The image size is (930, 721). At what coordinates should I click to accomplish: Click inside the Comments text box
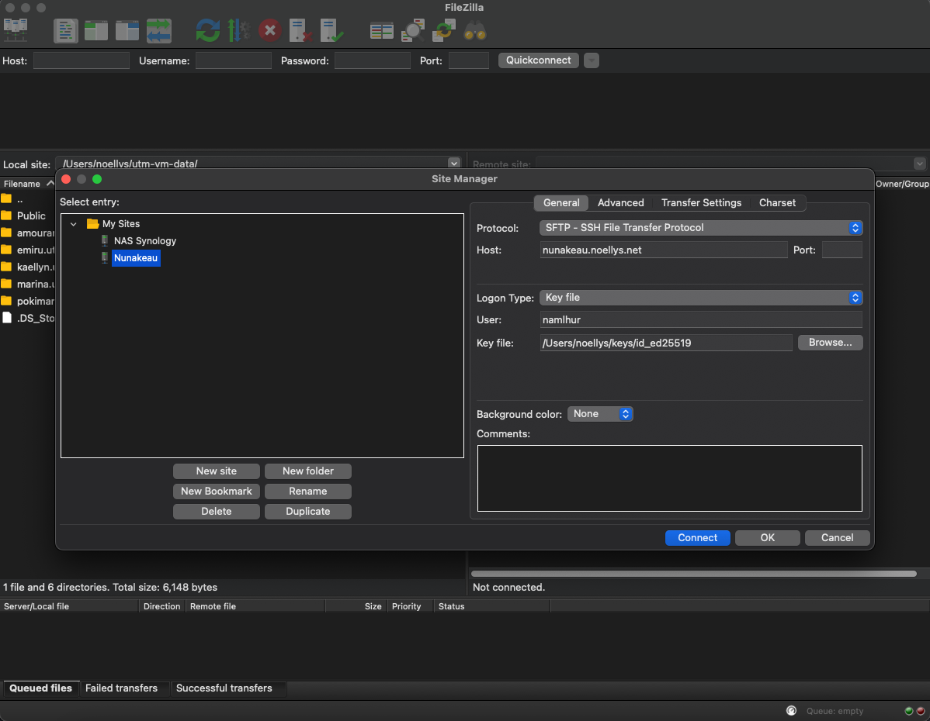669,478
